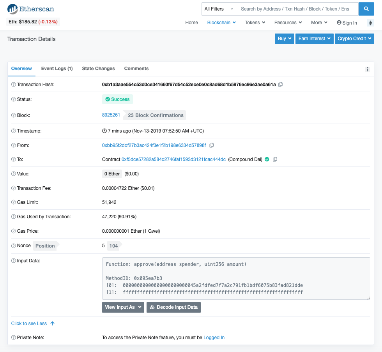Switch to the Overview tab
Screen dimensions: 382x352
[21, 69]
